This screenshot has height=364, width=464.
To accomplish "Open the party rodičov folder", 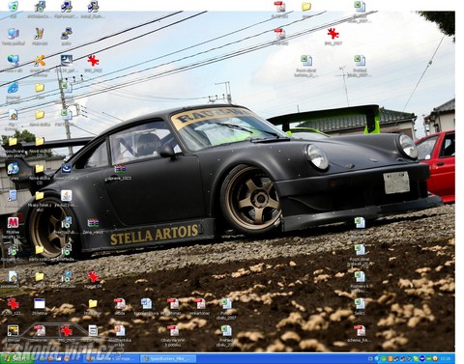I will click(40, 250).
